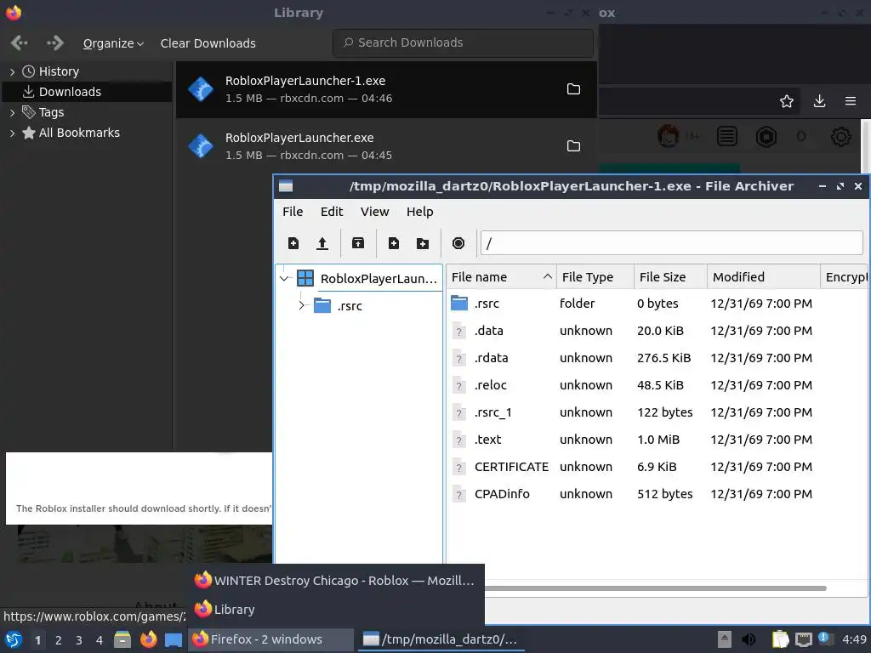Screen dimensions: 871x653
Task: Open the Firefox hamburger menu
Action: pyautogui.click(x=851, y=101)
